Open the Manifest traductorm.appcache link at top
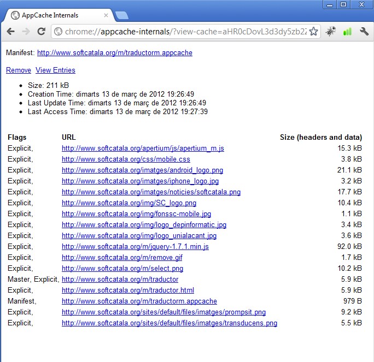The width and height of the screenshot is (374, 362). 115,52
